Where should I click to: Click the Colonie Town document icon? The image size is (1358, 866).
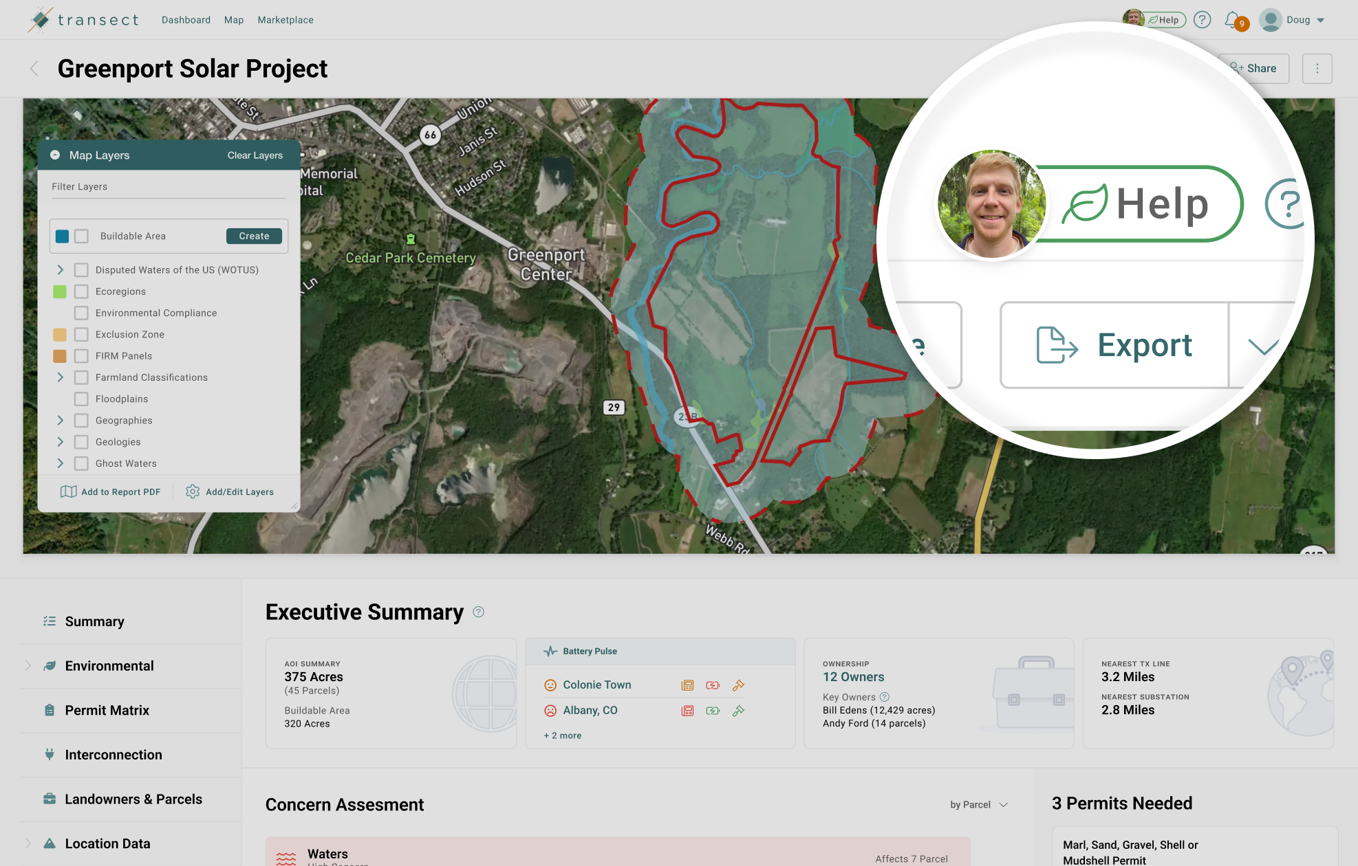click(687, 685)
